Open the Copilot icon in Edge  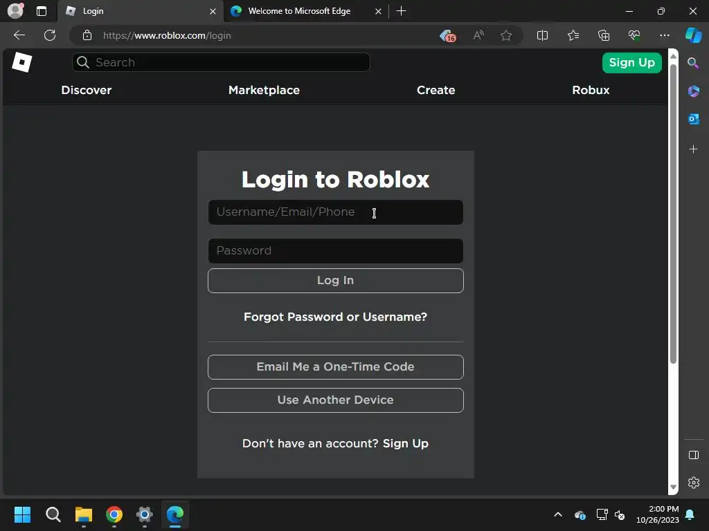point(693,35)
